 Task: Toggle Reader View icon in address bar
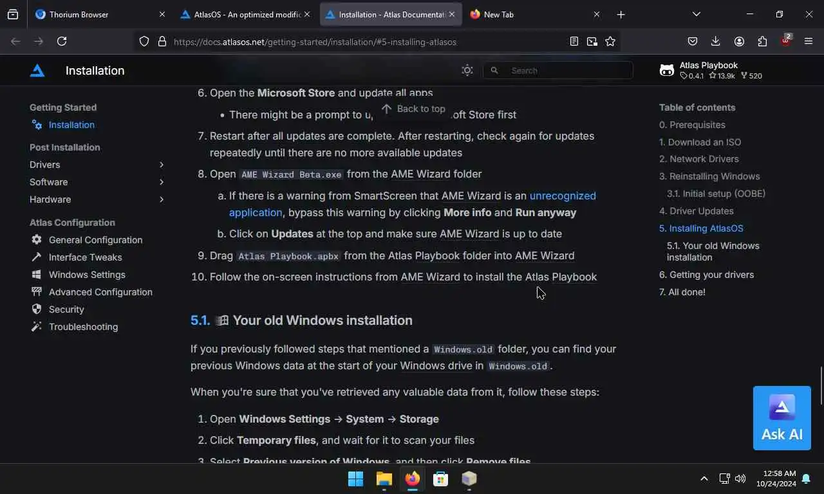point(574,41)
